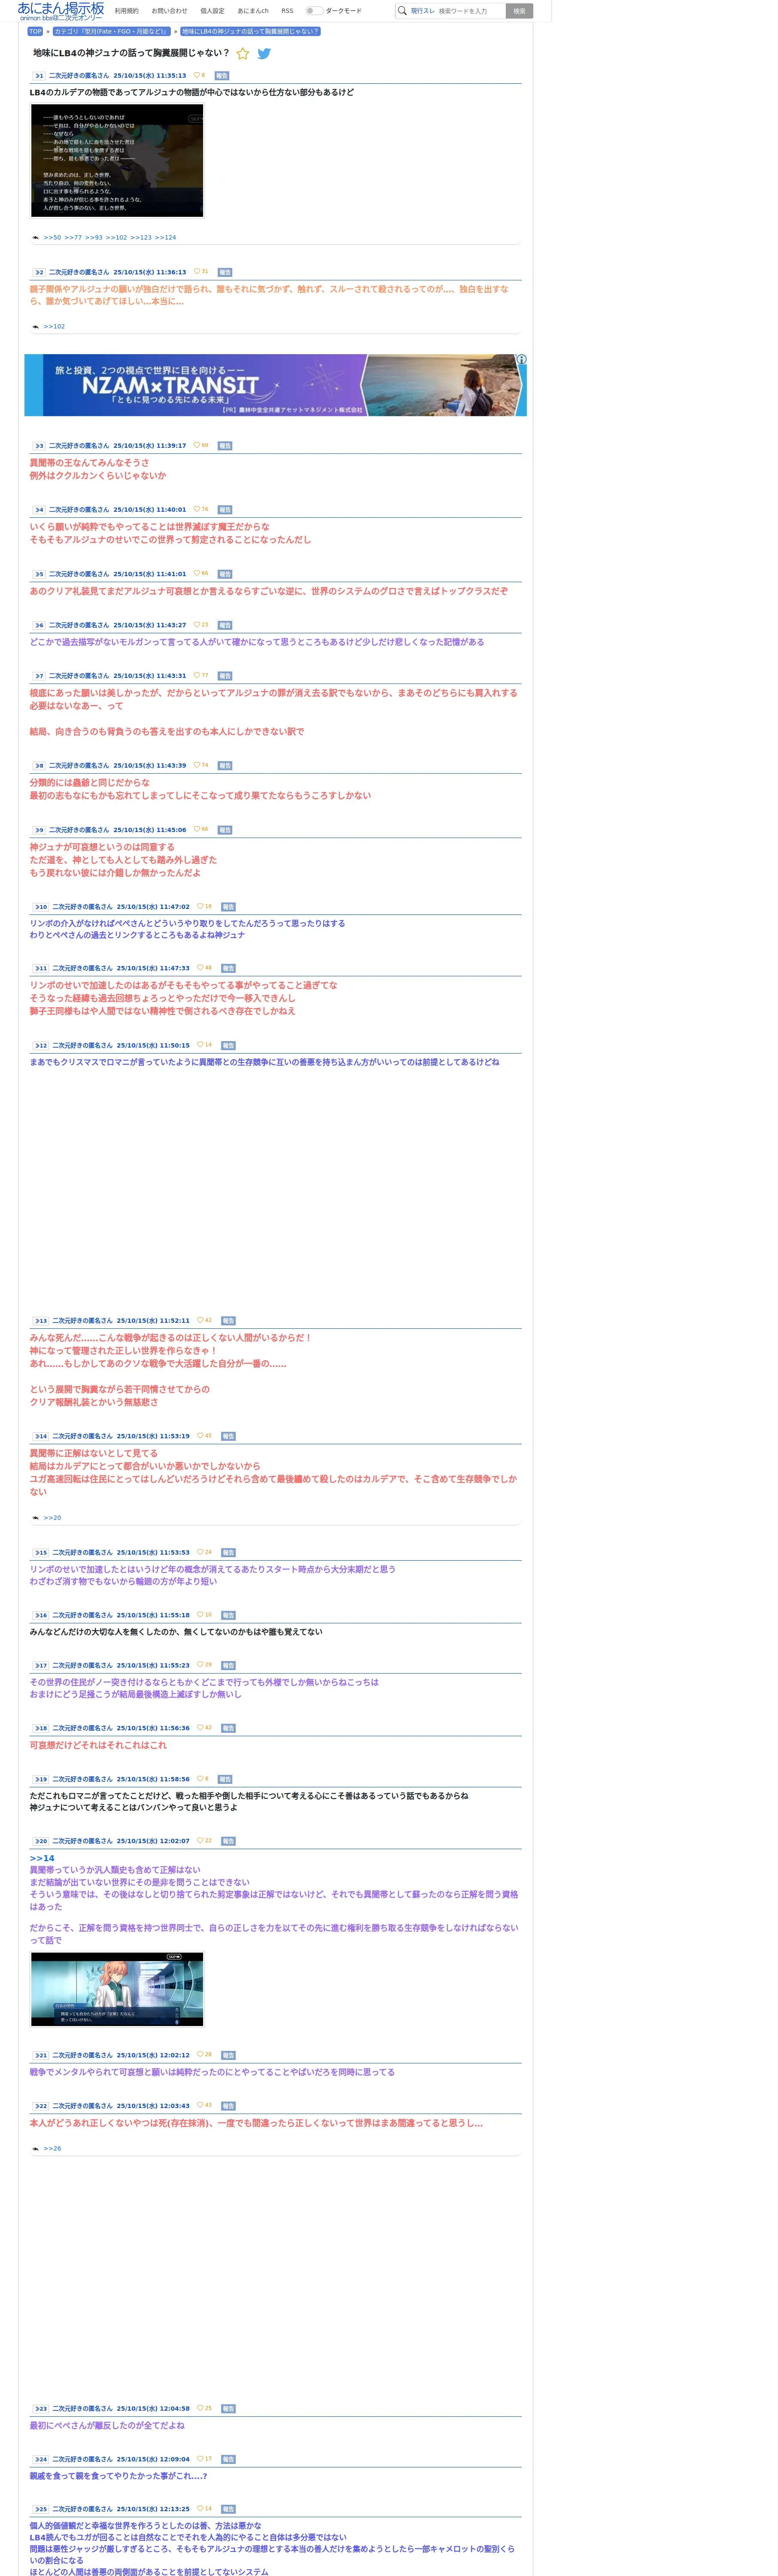
Task: Like post 9 with its heart icon
Action: (197, 829)
